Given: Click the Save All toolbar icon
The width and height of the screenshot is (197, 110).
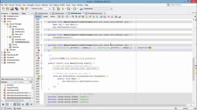Looking at the screenshot, I should (x=16, y=9).
